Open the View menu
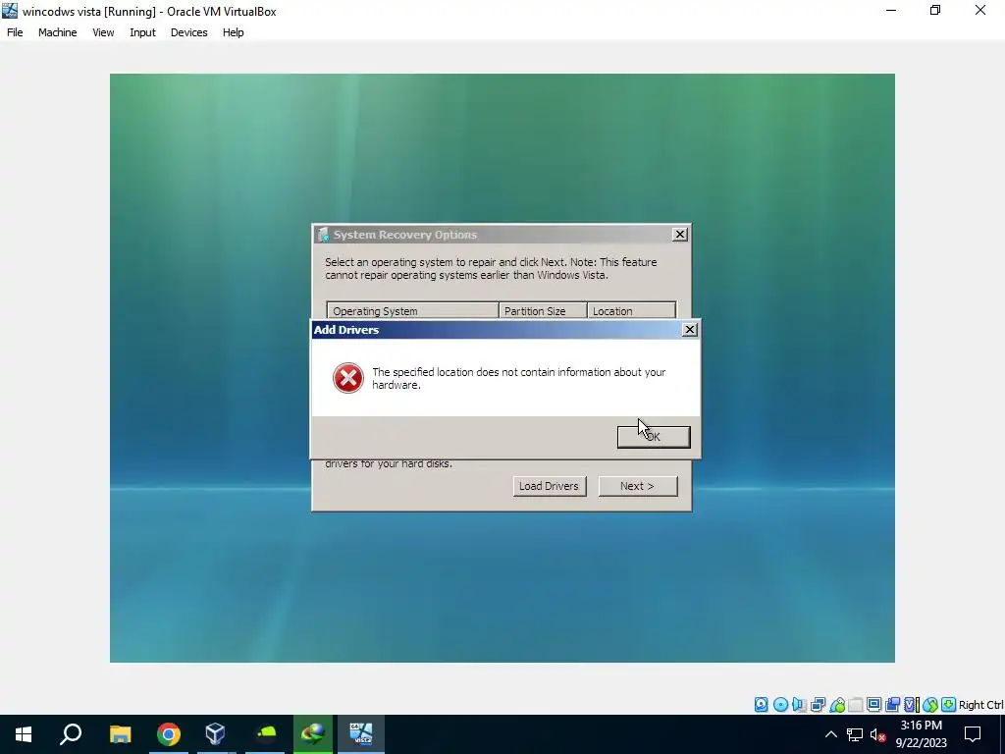 103,32
